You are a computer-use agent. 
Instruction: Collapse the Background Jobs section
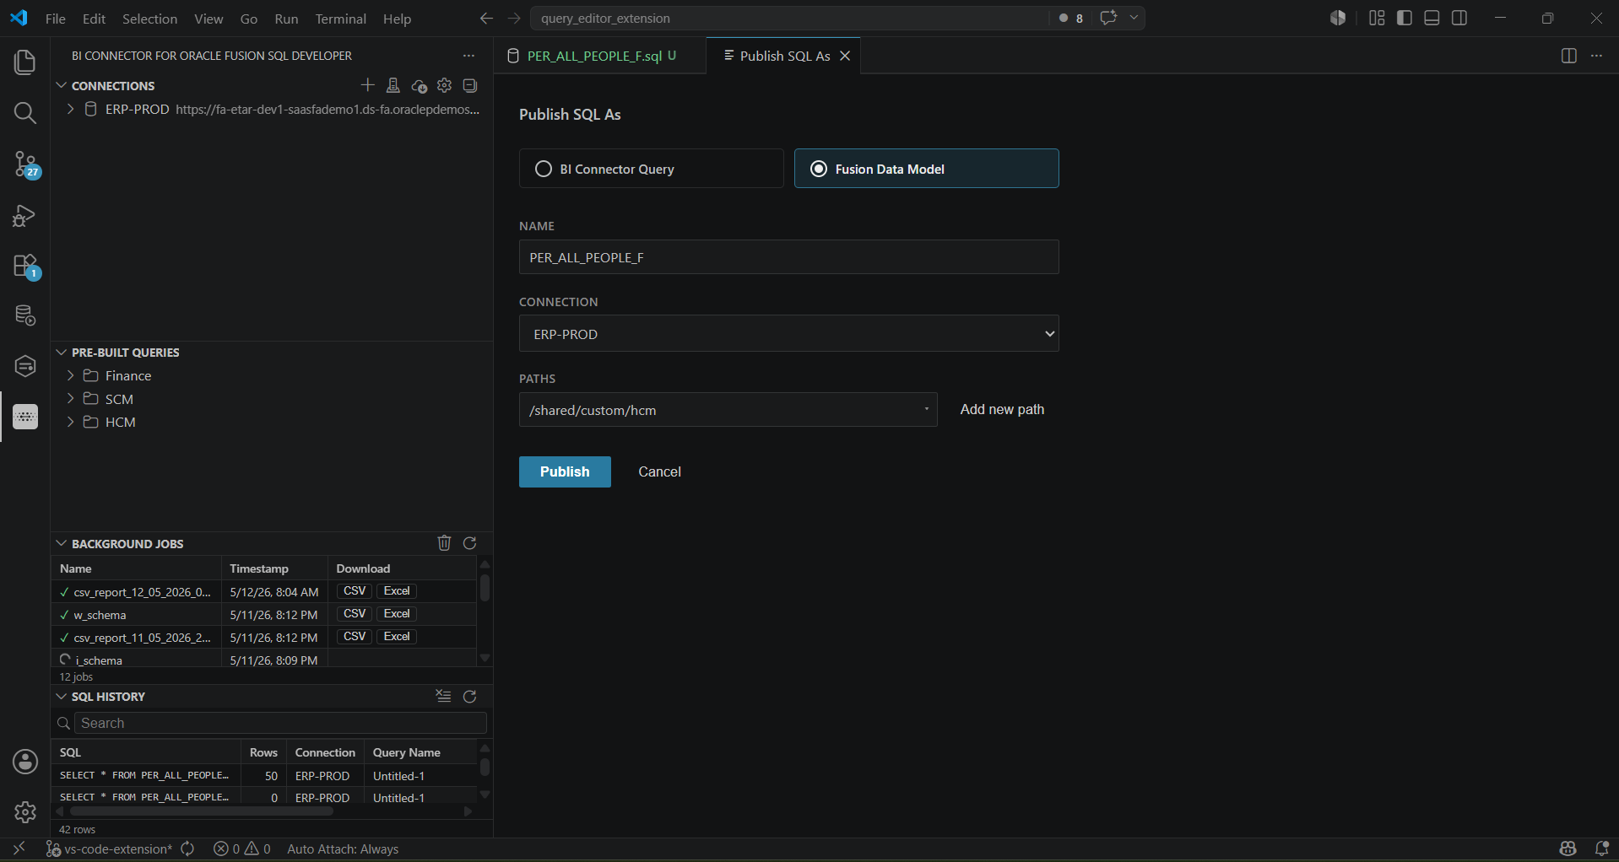tap(61, 544)
